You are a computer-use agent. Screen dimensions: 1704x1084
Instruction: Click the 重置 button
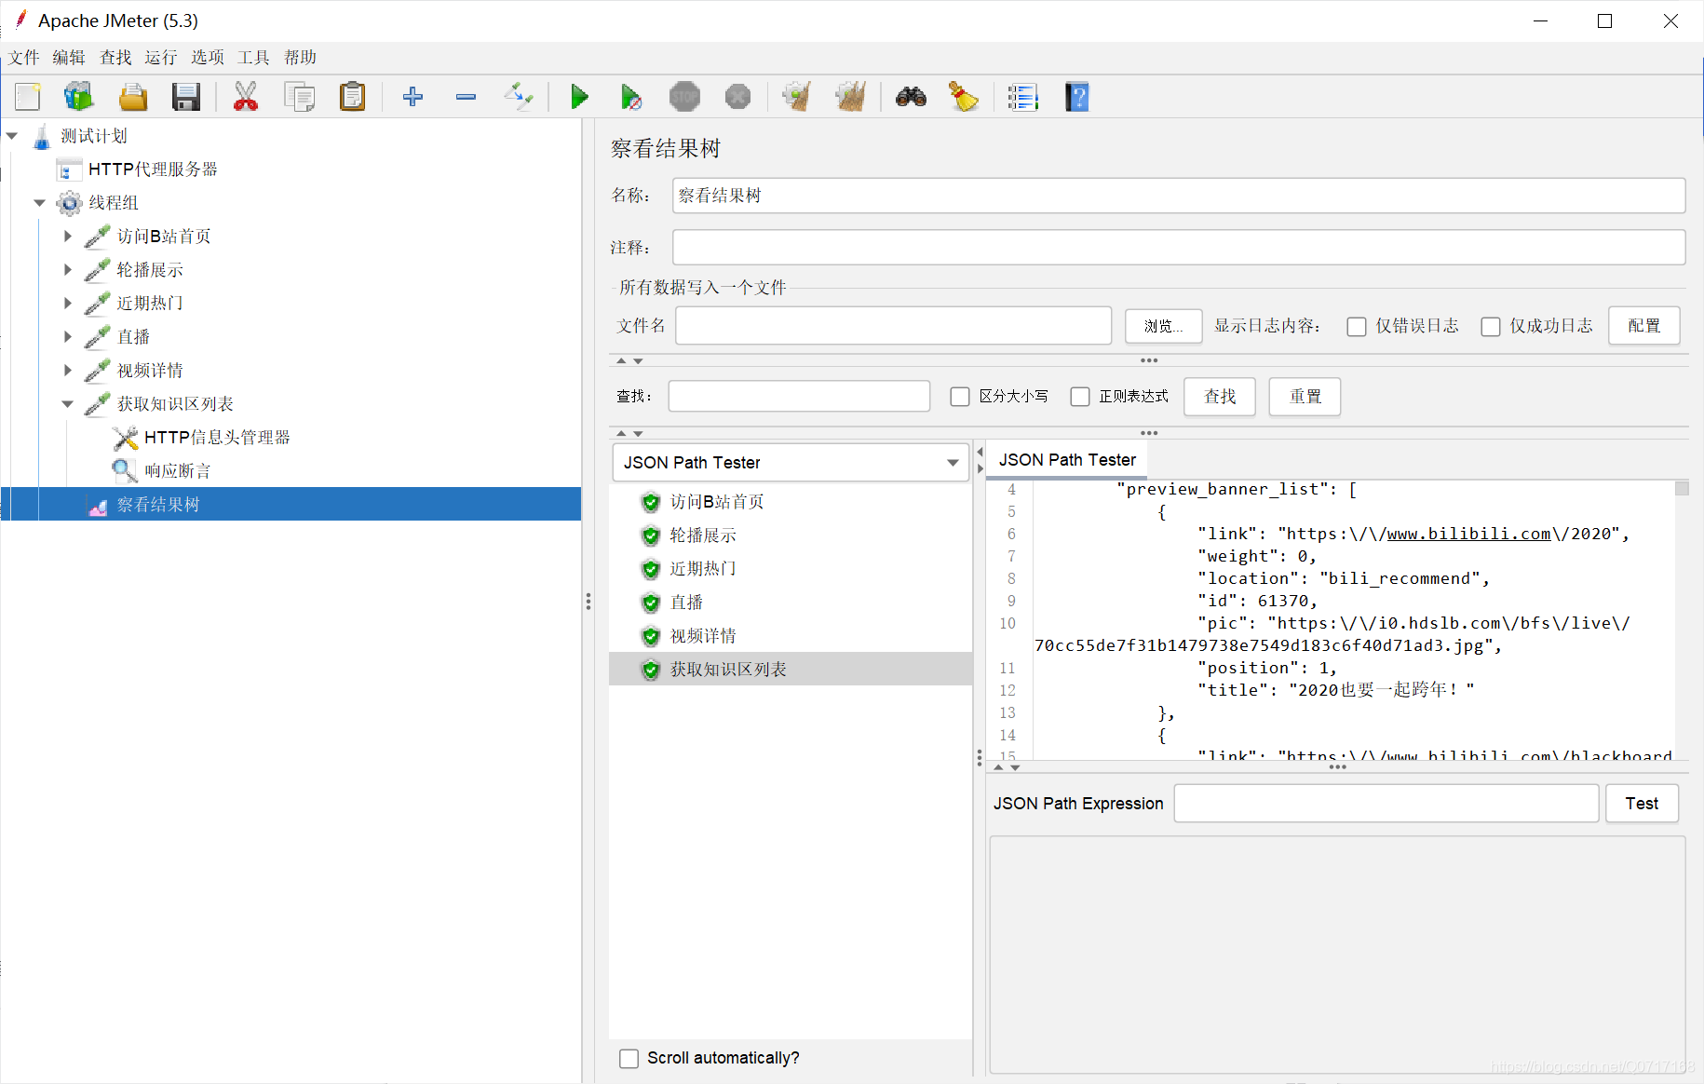1305,397
